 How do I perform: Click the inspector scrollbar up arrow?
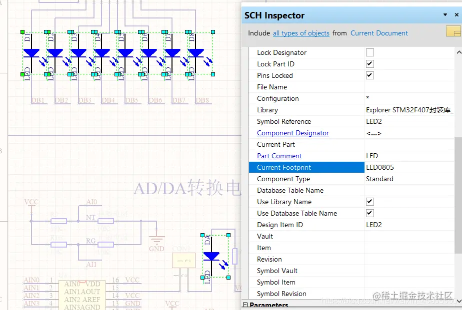[x=458, y=52]
